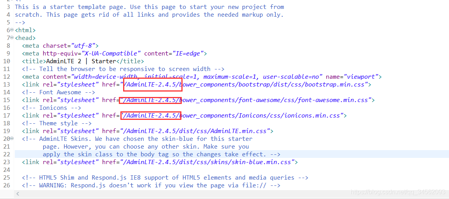This screenshot has width=449, height=199.
Task: Click the name="viewport" attribute text
Action: tap(352, 77)
